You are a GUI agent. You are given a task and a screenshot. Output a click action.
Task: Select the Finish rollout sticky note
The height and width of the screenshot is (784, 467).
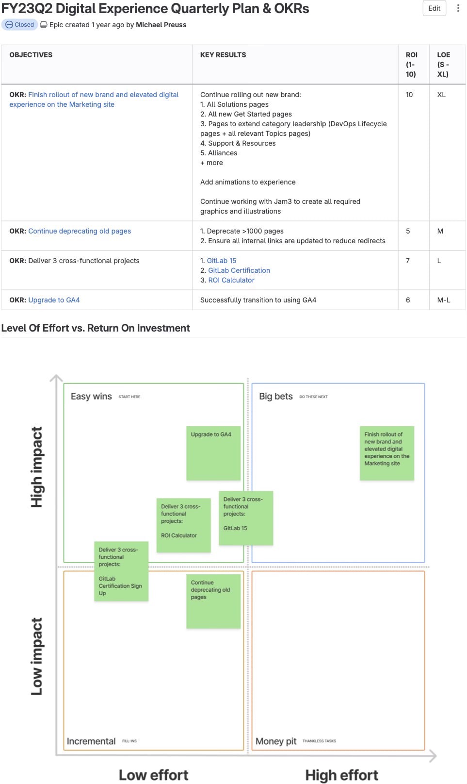tap(386, 453)
